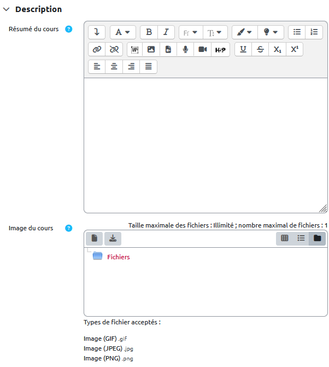329x367 pixels.
Task: Open the Fichiers folder
Action: pyautogui.click(x=118, y=257)
